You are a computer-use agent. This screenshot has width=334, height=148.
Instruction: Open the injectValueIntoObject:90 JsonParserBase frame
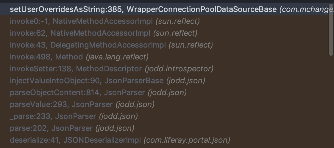107,81
